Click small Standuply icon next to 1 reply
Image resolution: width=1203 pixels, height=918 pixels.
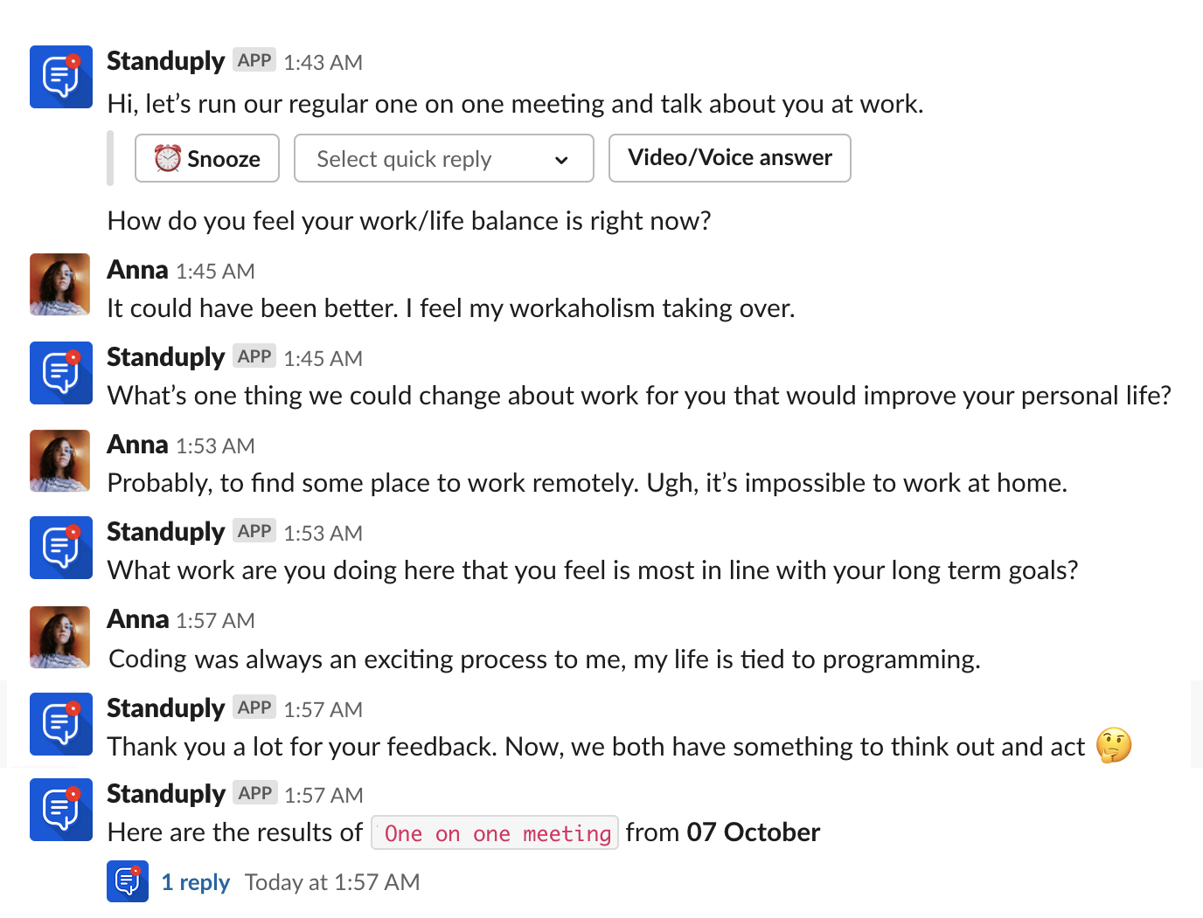[128, 881]
